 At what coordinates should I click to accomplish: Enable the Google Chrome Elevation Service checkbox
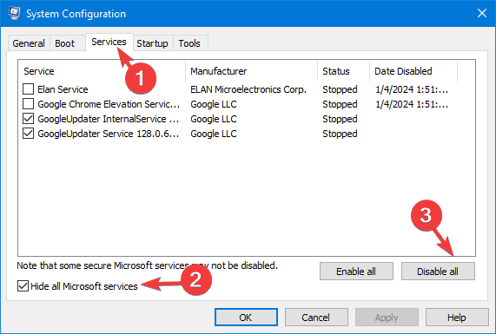pos(28,104)
